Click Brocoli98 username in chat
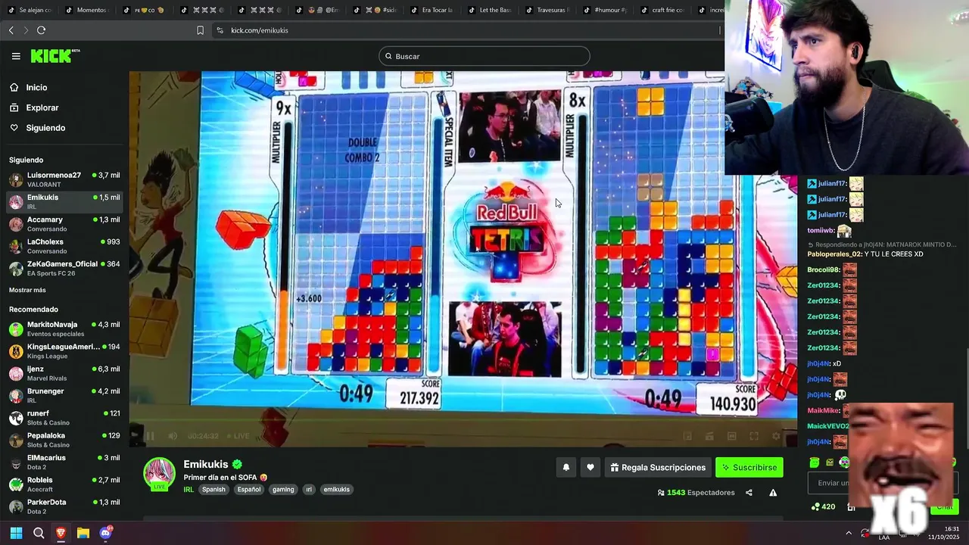969x545 pixels. click(823, 270)
